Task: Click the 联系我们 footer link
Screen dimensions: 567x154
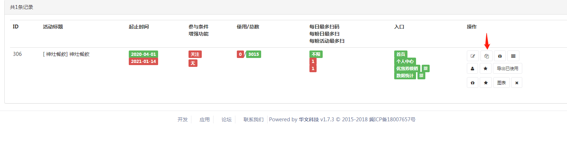Action: point(254,120)
